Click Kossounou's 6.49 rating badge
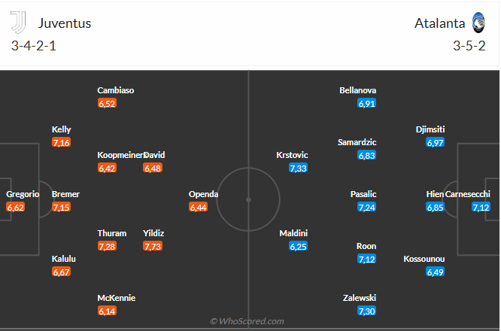The image size is (501, 331). 435,272
